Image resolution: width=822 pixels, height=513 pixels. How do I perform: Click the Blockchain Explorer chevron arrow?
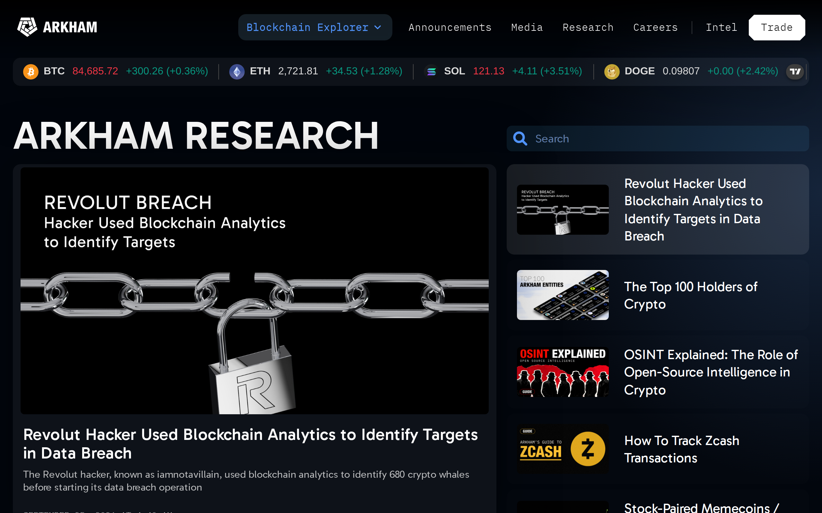pyautogui.click(x=378, y=28)
